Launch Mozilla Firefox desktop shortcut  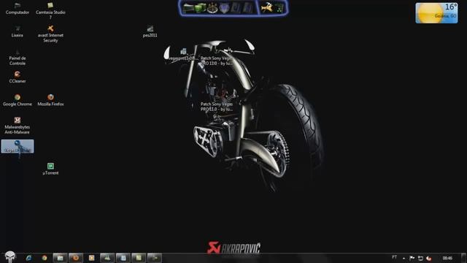click(x=50, y=100)
